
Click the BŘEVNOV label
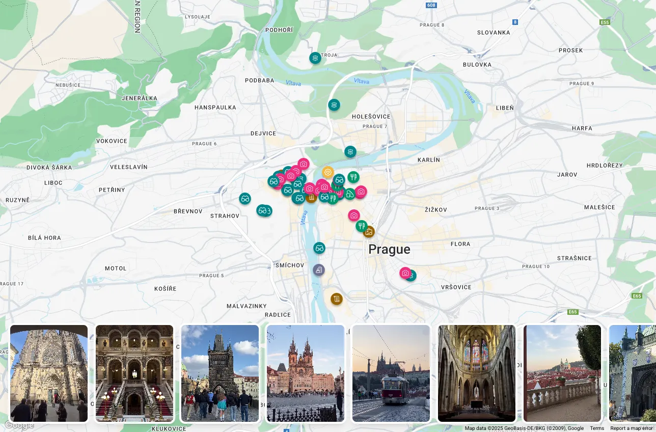point(188,211)
